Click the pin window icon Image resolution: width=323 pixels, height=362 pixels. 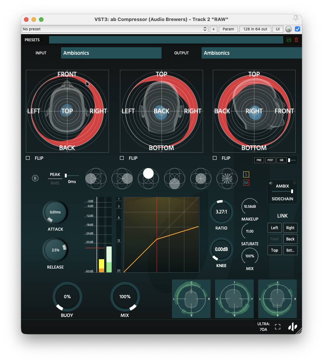click(296, 18)
